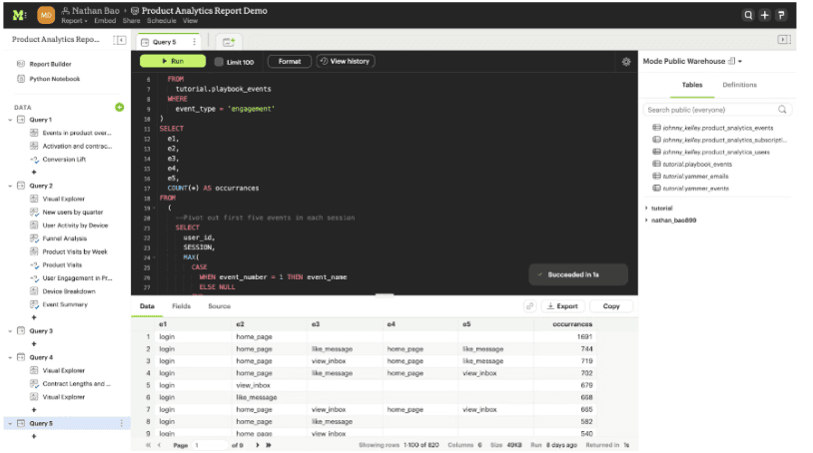The height and width of the screenshot is (453, 813).
Task: Copy the results with Copy button
Action: coord(611,306)
